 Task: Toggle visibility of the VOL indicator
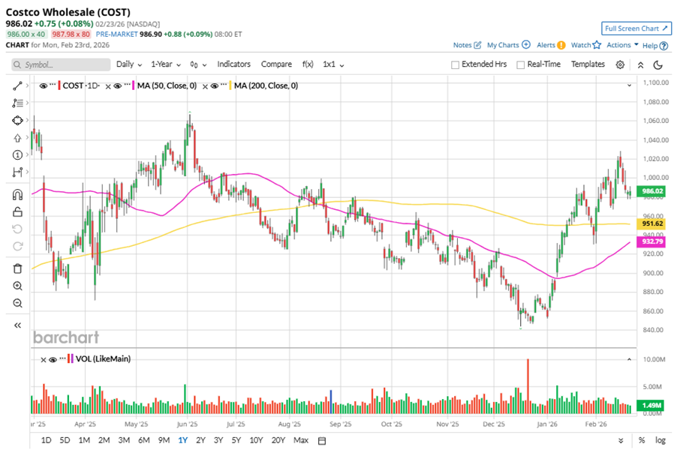53,359
